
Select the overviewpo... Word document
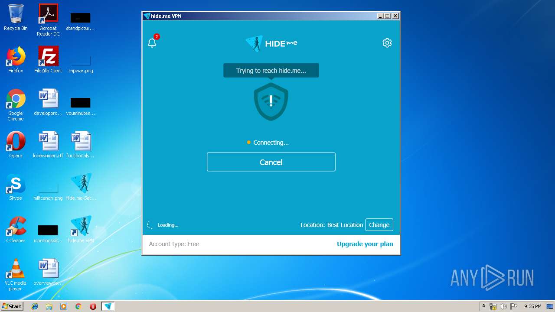coord(48,272)
